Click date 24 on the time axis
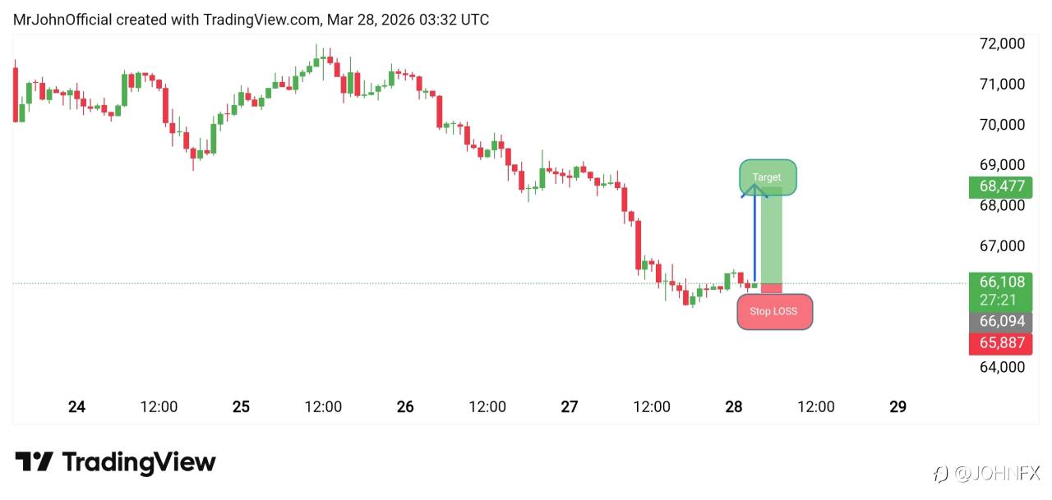 pyautogui.click(x=77, y=406)
